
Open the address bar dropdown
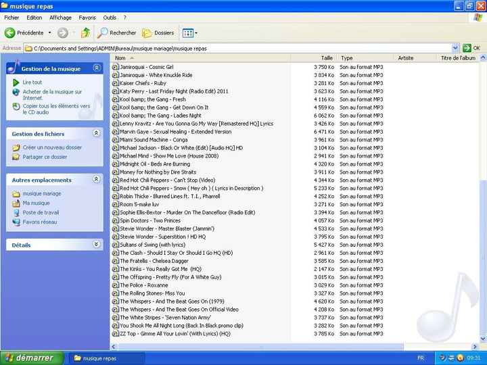(455, 48)
